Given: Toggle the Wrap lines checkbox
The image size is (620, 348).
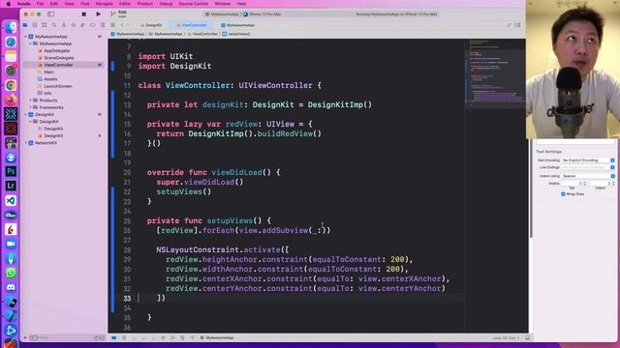Looking at the screenshot, I should [x=563, y=194].
